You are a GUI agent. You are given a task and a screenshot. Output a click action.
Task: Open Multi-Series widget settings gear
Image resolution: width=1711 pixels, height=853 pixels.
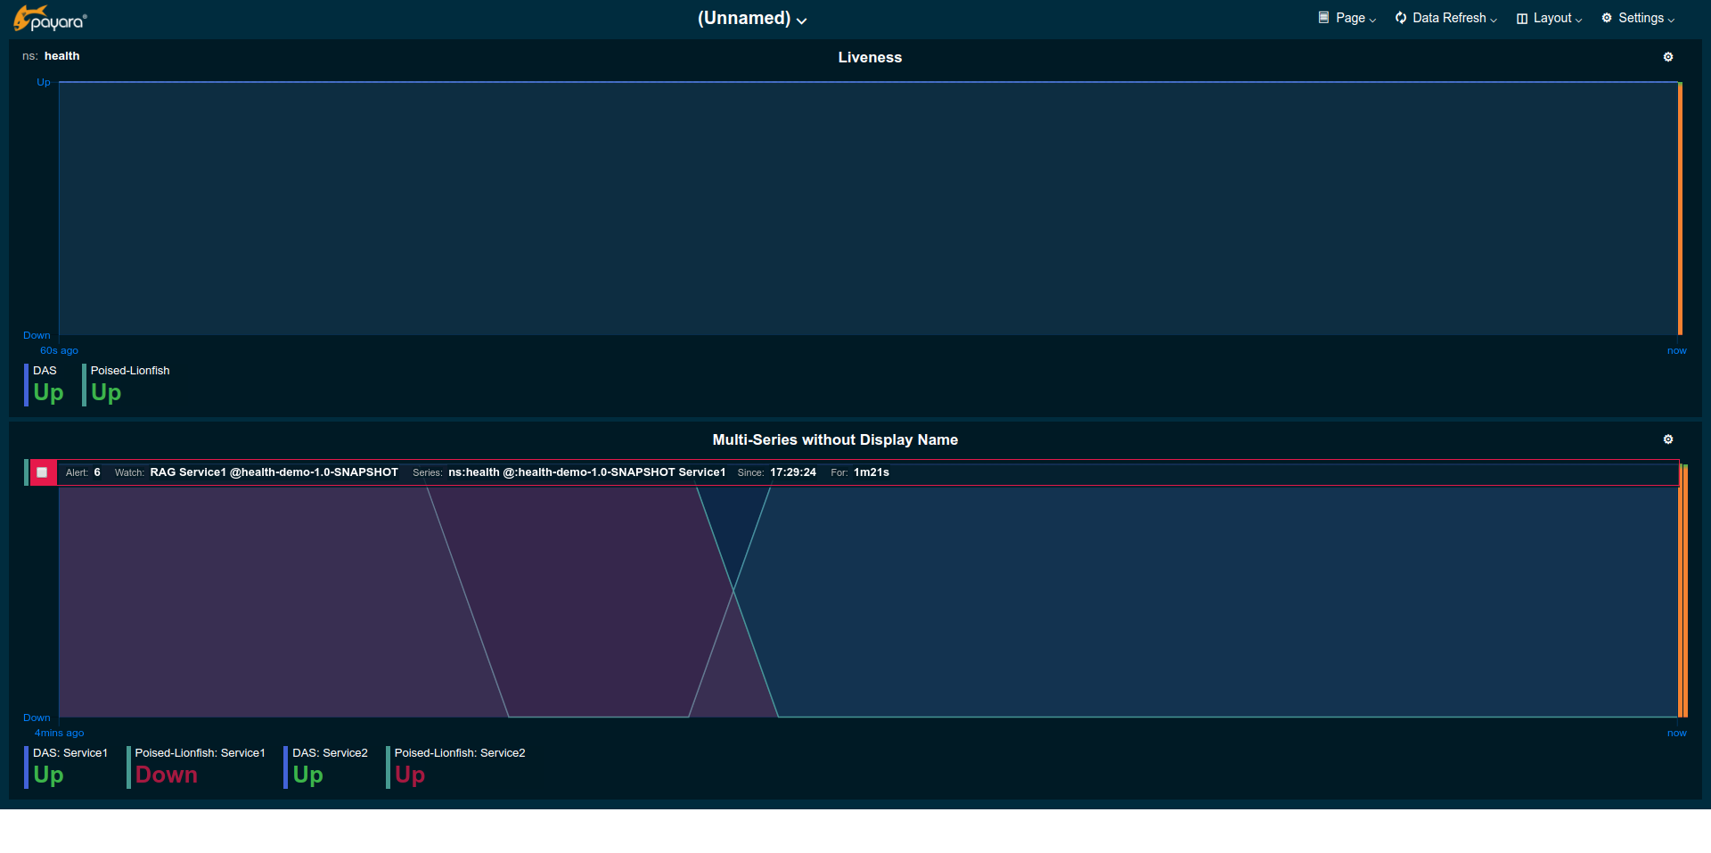[1668, 439]
